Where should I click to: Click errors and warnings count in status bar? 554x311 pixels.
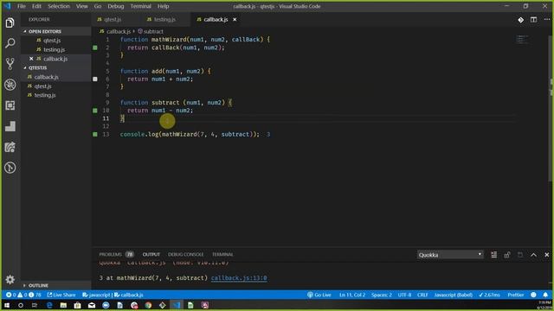[x=23, y=295]
